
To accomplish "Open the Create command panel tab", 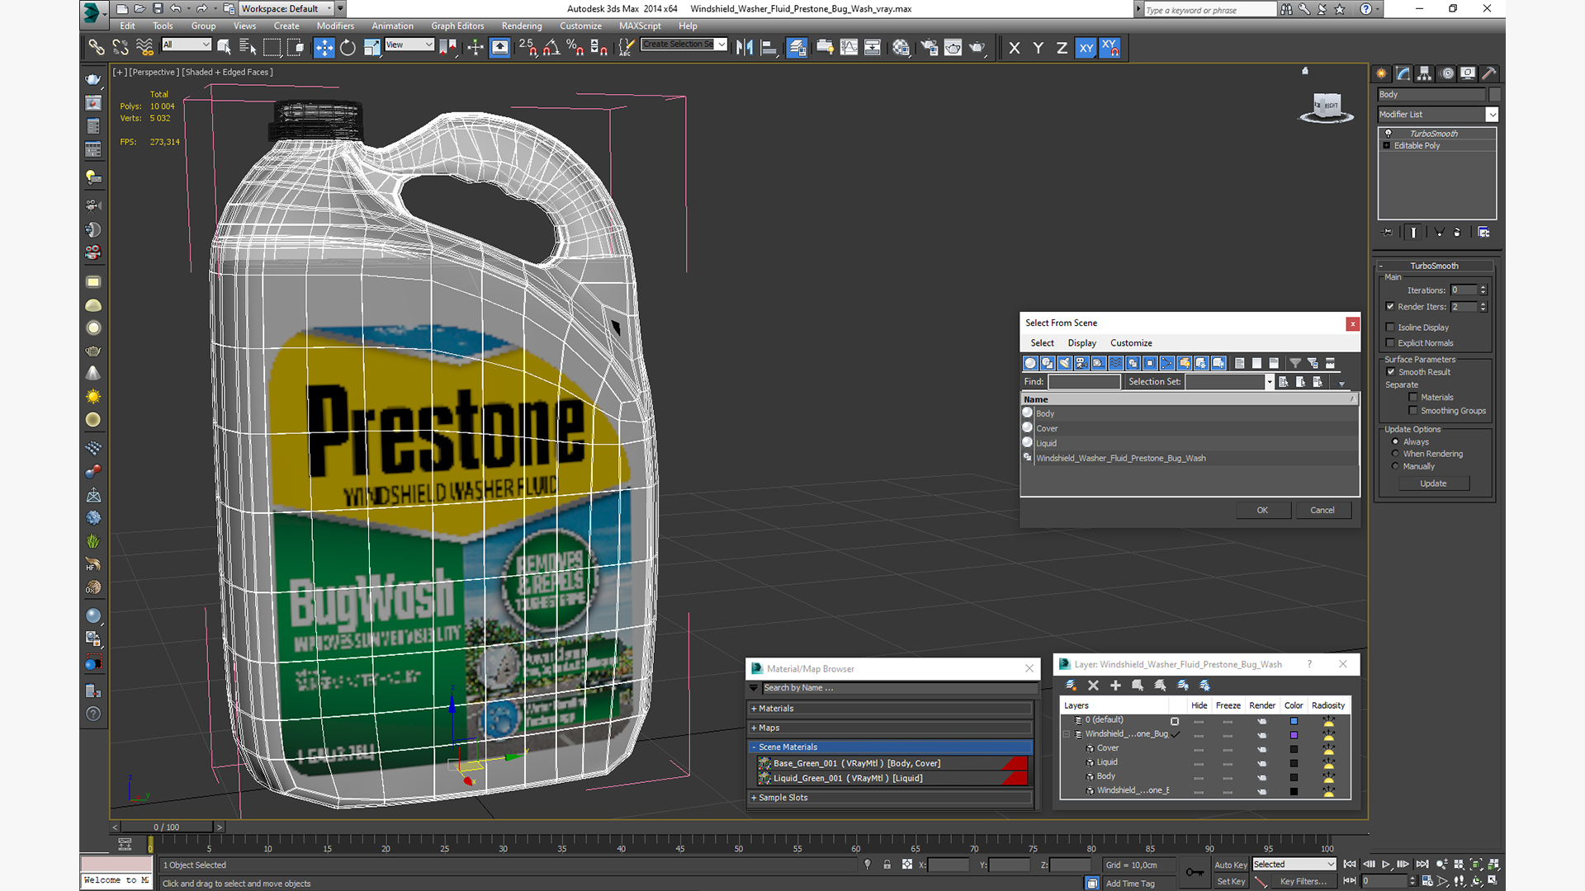I will (1381, 73).
